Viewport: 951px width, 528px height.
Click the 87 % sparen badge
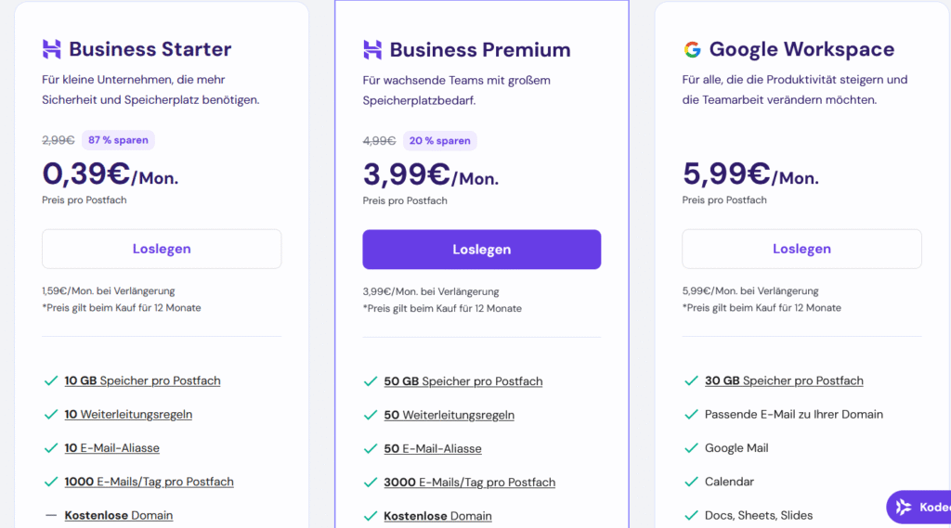pyautogui.click(x=118, y=140)
